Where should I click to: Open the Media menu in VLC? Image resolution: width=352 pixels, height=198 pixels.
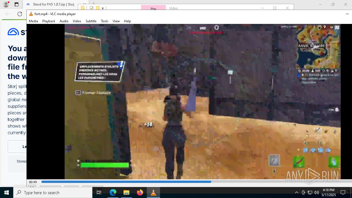(33, 21)
